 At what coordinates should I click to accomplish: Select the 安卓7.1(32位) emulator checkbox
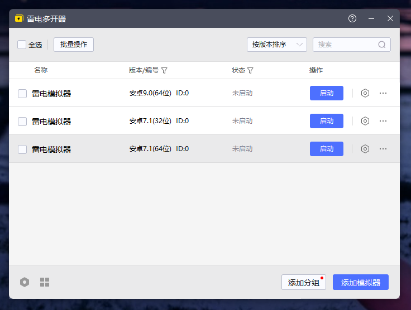pos(22,122)
